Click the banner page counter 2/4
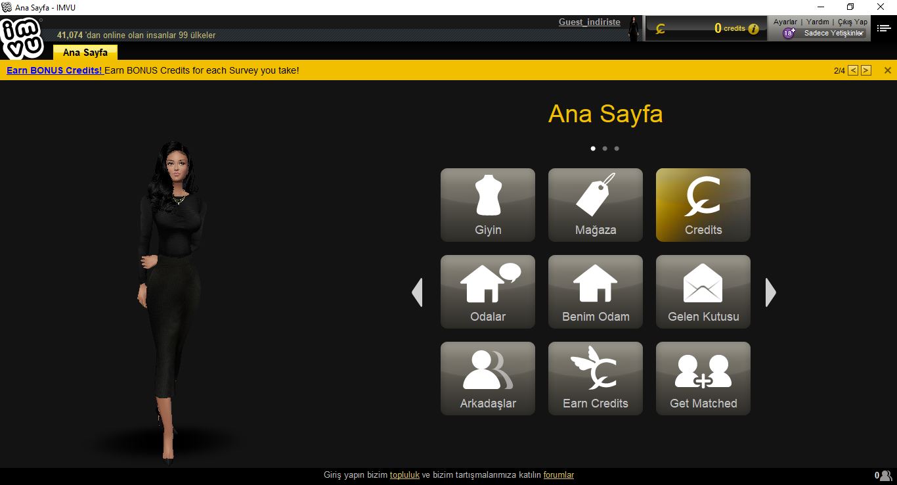Screen dimensions: 897x485 (x=839, y=70)
